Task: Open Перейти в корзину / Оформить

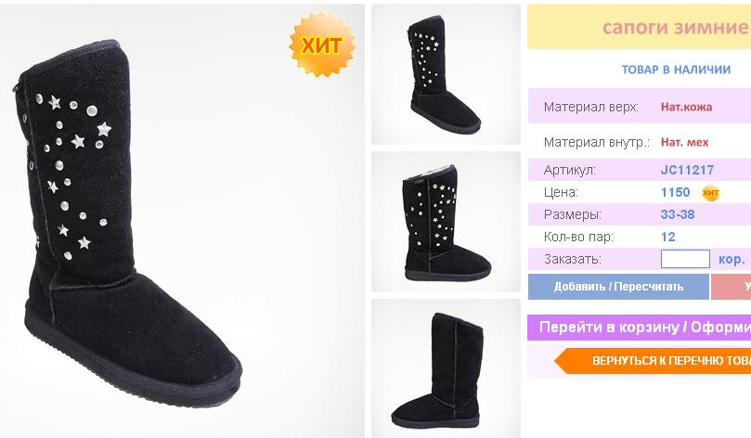Action: click(639, 328)
